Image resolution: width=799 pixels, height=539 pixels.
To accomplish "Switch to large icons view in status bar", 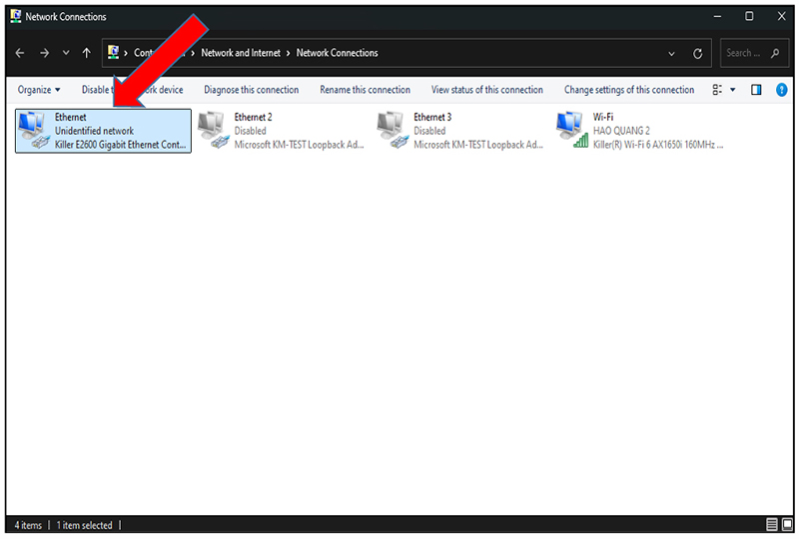I will 787,524.
